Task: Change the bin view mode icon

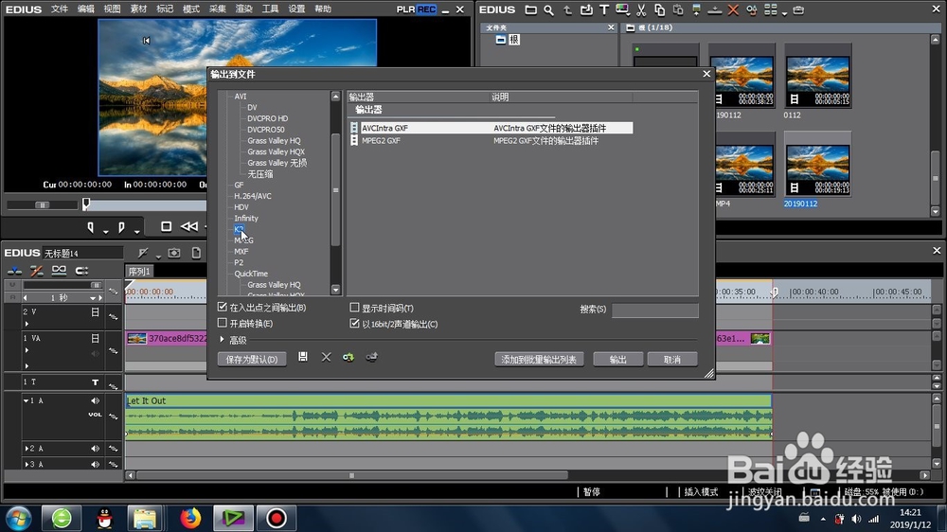Action: coord(771,9)
